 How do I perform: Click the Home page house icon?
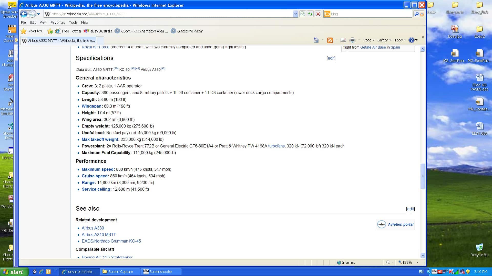coord(316,40)
